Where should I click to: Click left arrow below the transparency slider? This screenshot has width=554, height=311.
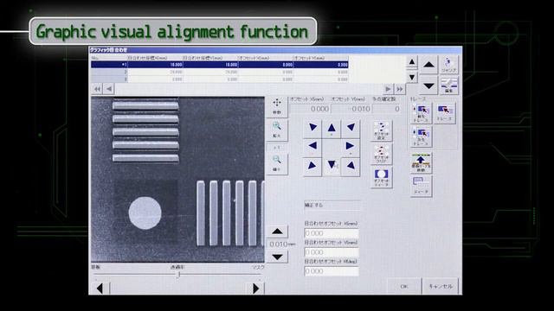(x=100, y=289)
